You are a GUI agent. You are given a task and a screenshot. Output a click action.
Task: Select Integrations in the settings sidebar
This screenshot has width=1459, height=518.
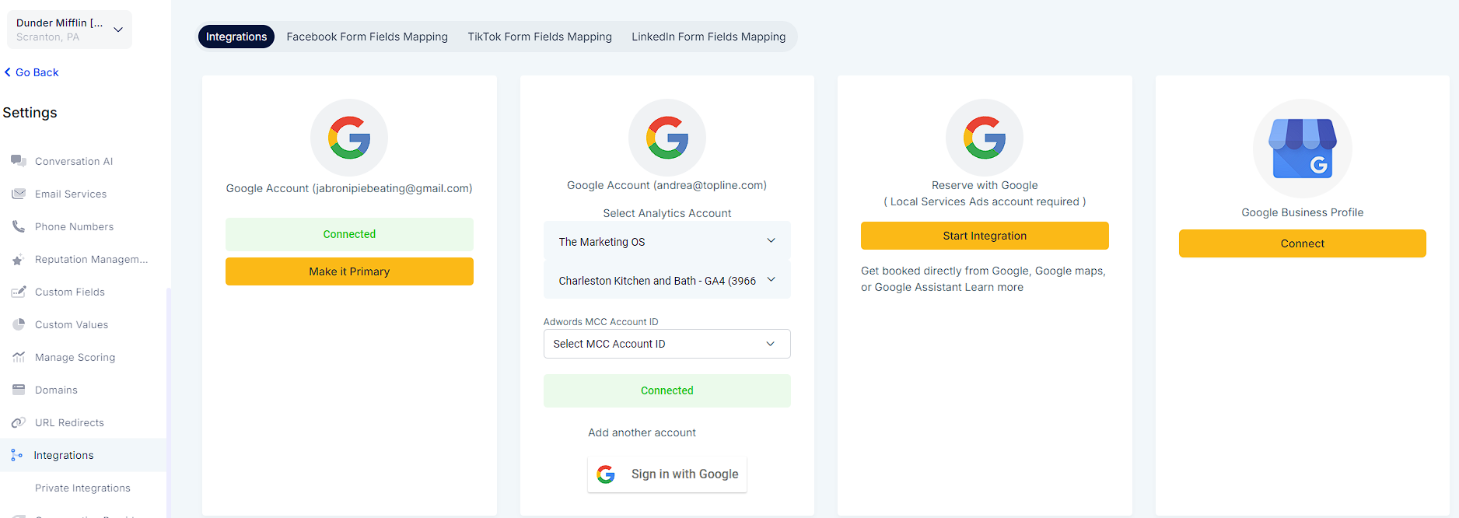[x=83, y=455]
